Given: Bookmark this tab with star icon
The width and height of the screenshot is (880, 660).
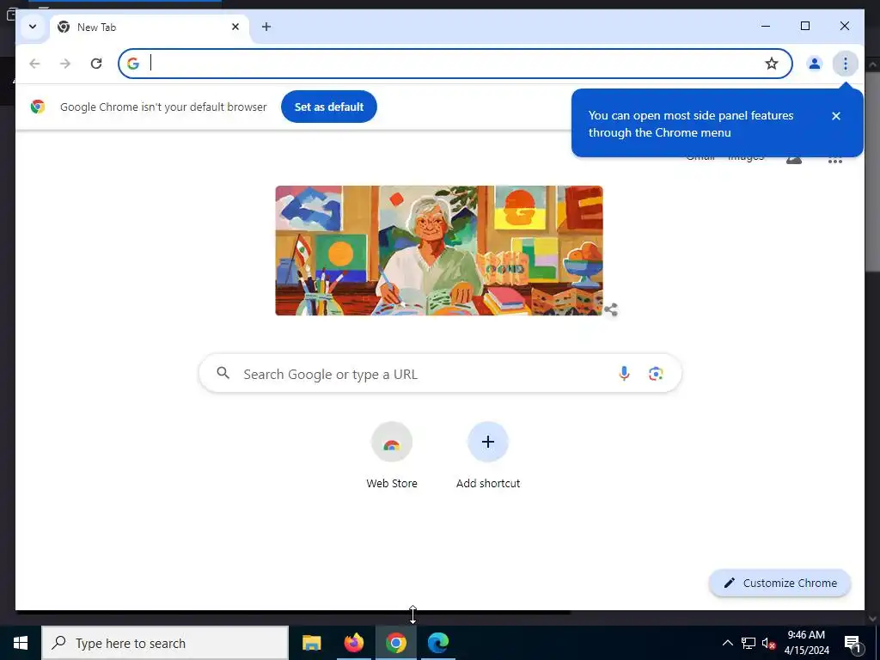Looking at the screenshot, I should coord(772,64).
